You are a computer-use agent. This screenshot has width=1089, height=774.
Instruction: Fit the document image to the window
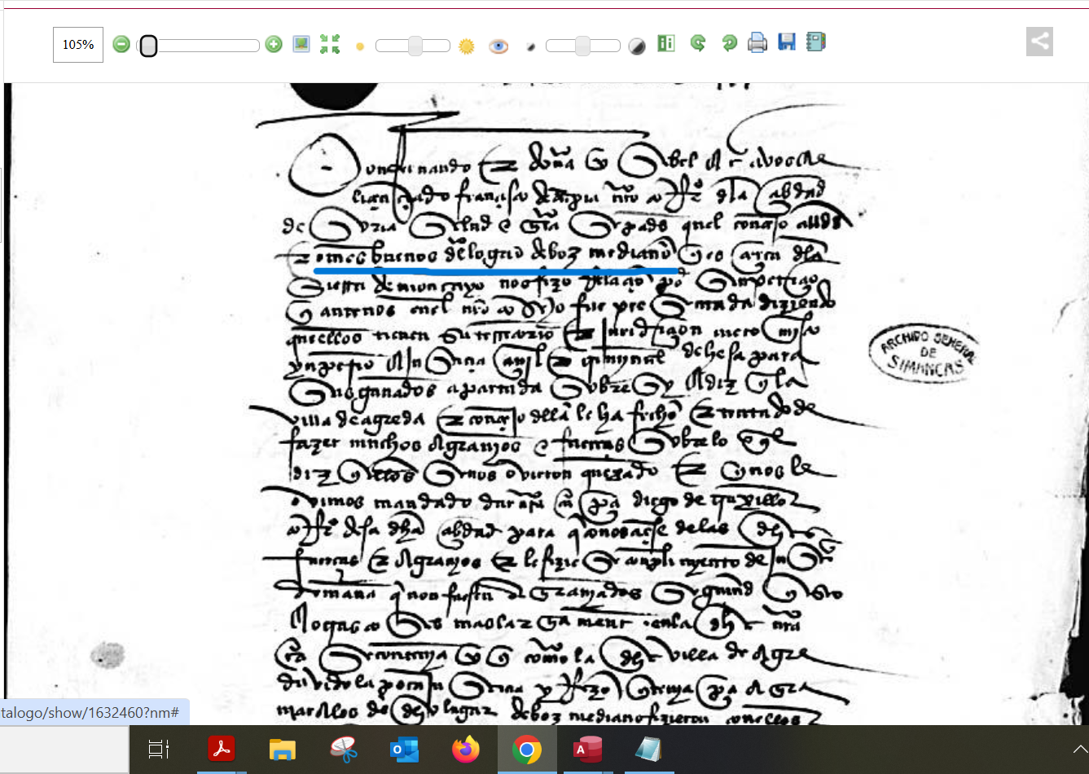click(301, 44)
